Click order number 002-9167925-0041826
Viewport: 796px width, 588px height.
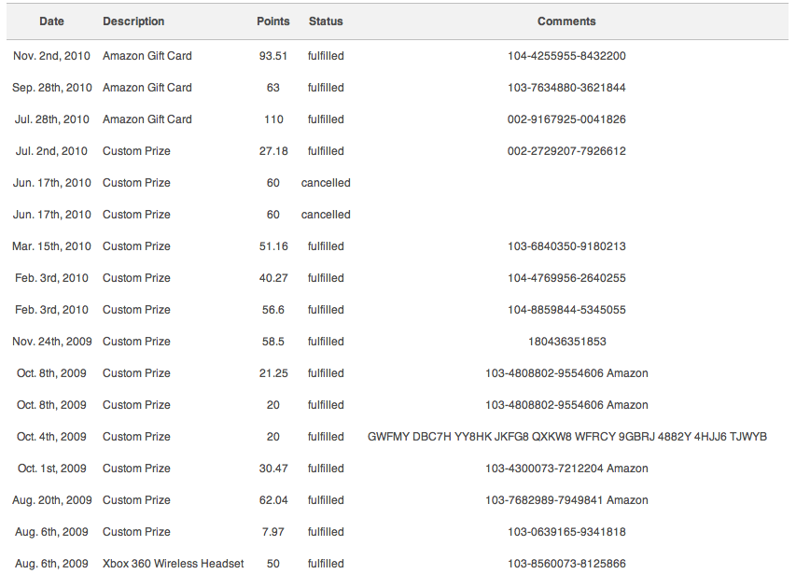coord(566,119)
